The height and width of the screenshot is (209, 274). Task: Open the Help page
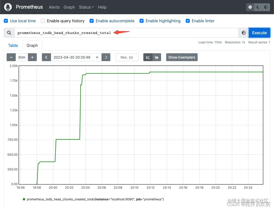102,7
